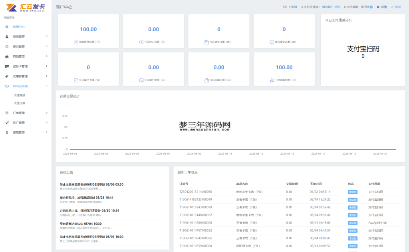Open 投诉管理 via its face icon
The height and width of the screenshot is (252, 409).
pyautogui.click(x=6, y=46)
